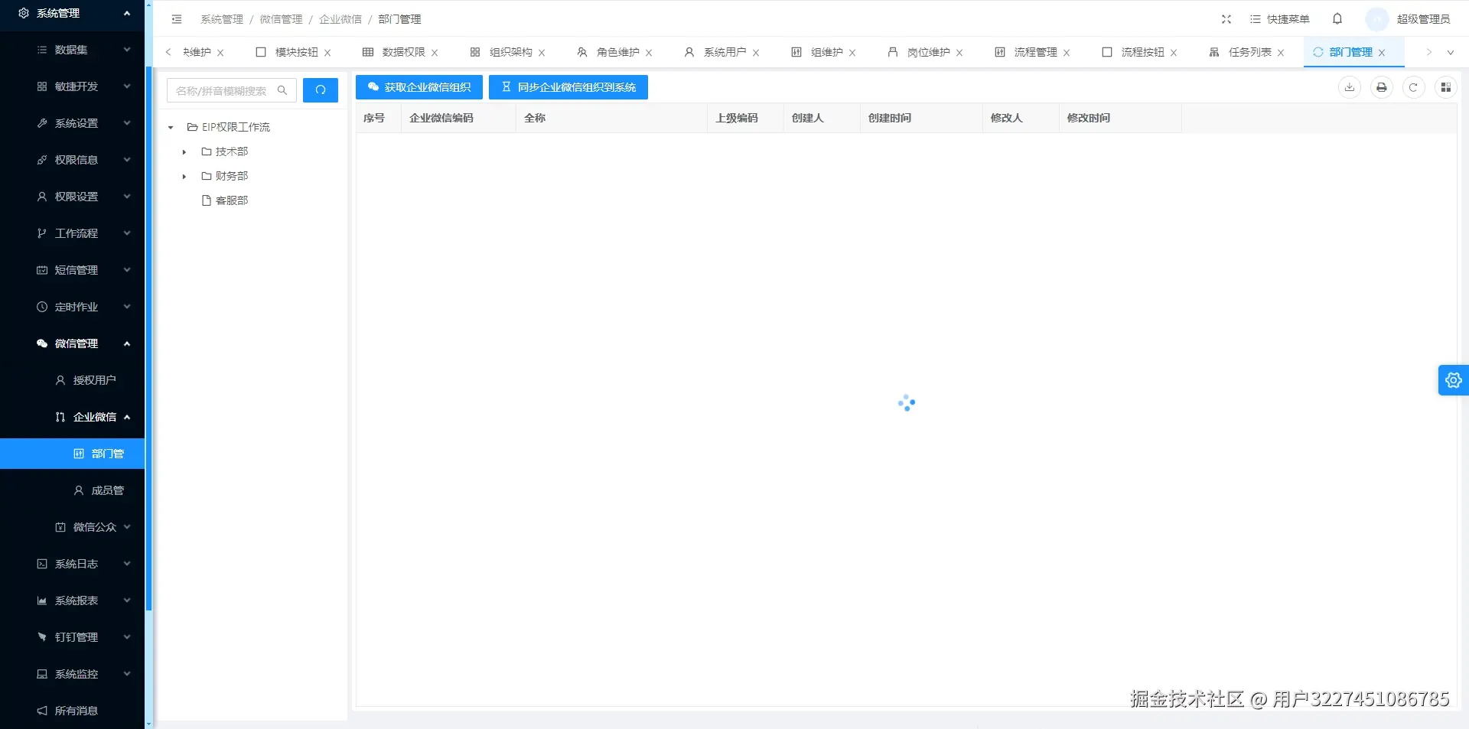Image resolution: width=1469 pixels, height=729 pixels.
Task: Click the 获取企业微信组织 button
Action: tap(419, 86)
